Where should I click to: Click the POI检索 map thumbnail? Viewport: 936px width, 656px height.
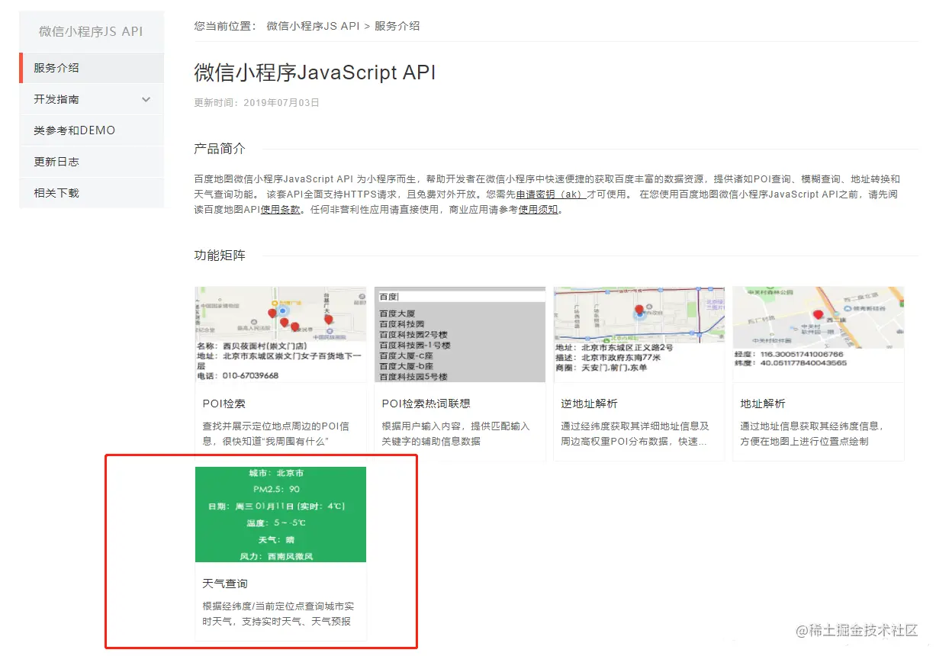pyautogui.click(x=281, y=334)
